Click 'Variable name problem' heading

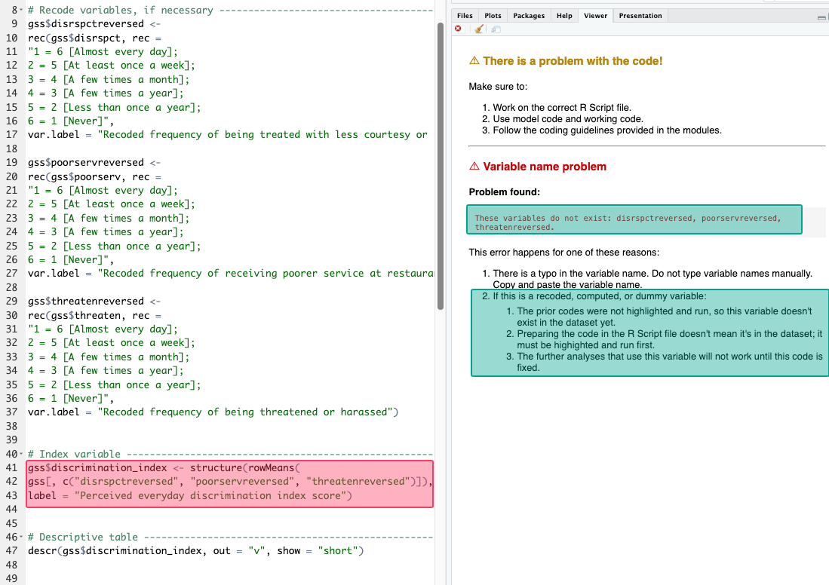click(x=545, y=167)
